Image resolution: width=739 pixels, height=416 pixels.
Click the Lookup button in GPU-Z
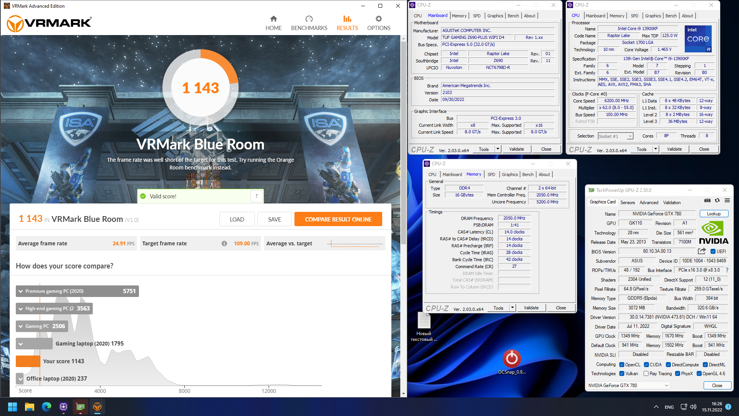click(714, 214)
